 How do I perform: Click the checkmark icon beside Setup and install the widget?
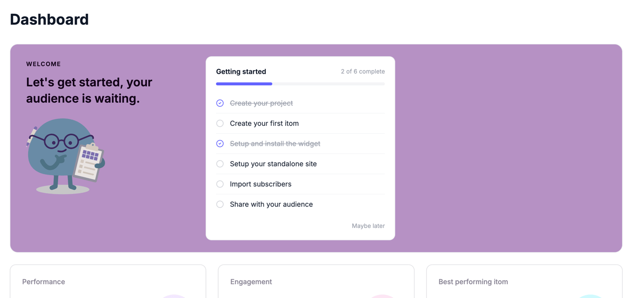pos(220,144)
